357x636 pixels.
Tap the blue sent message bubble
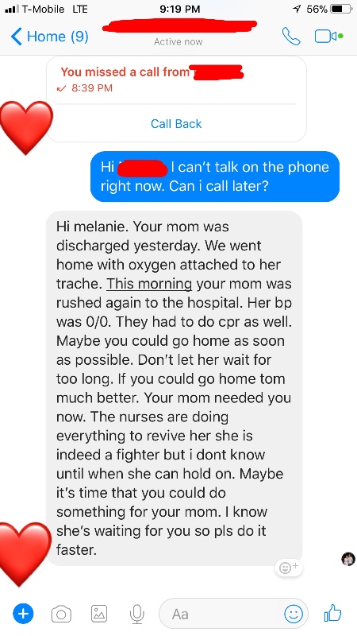215,176
